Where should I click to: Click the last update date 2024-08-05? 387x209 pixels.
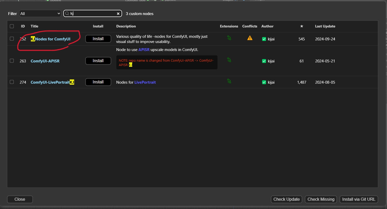tap(325, 82)
